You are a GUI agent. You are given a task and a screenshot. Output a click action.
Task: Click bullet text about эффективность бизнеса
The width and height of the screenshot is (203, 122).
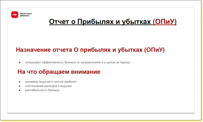click(x=78, y=63)
